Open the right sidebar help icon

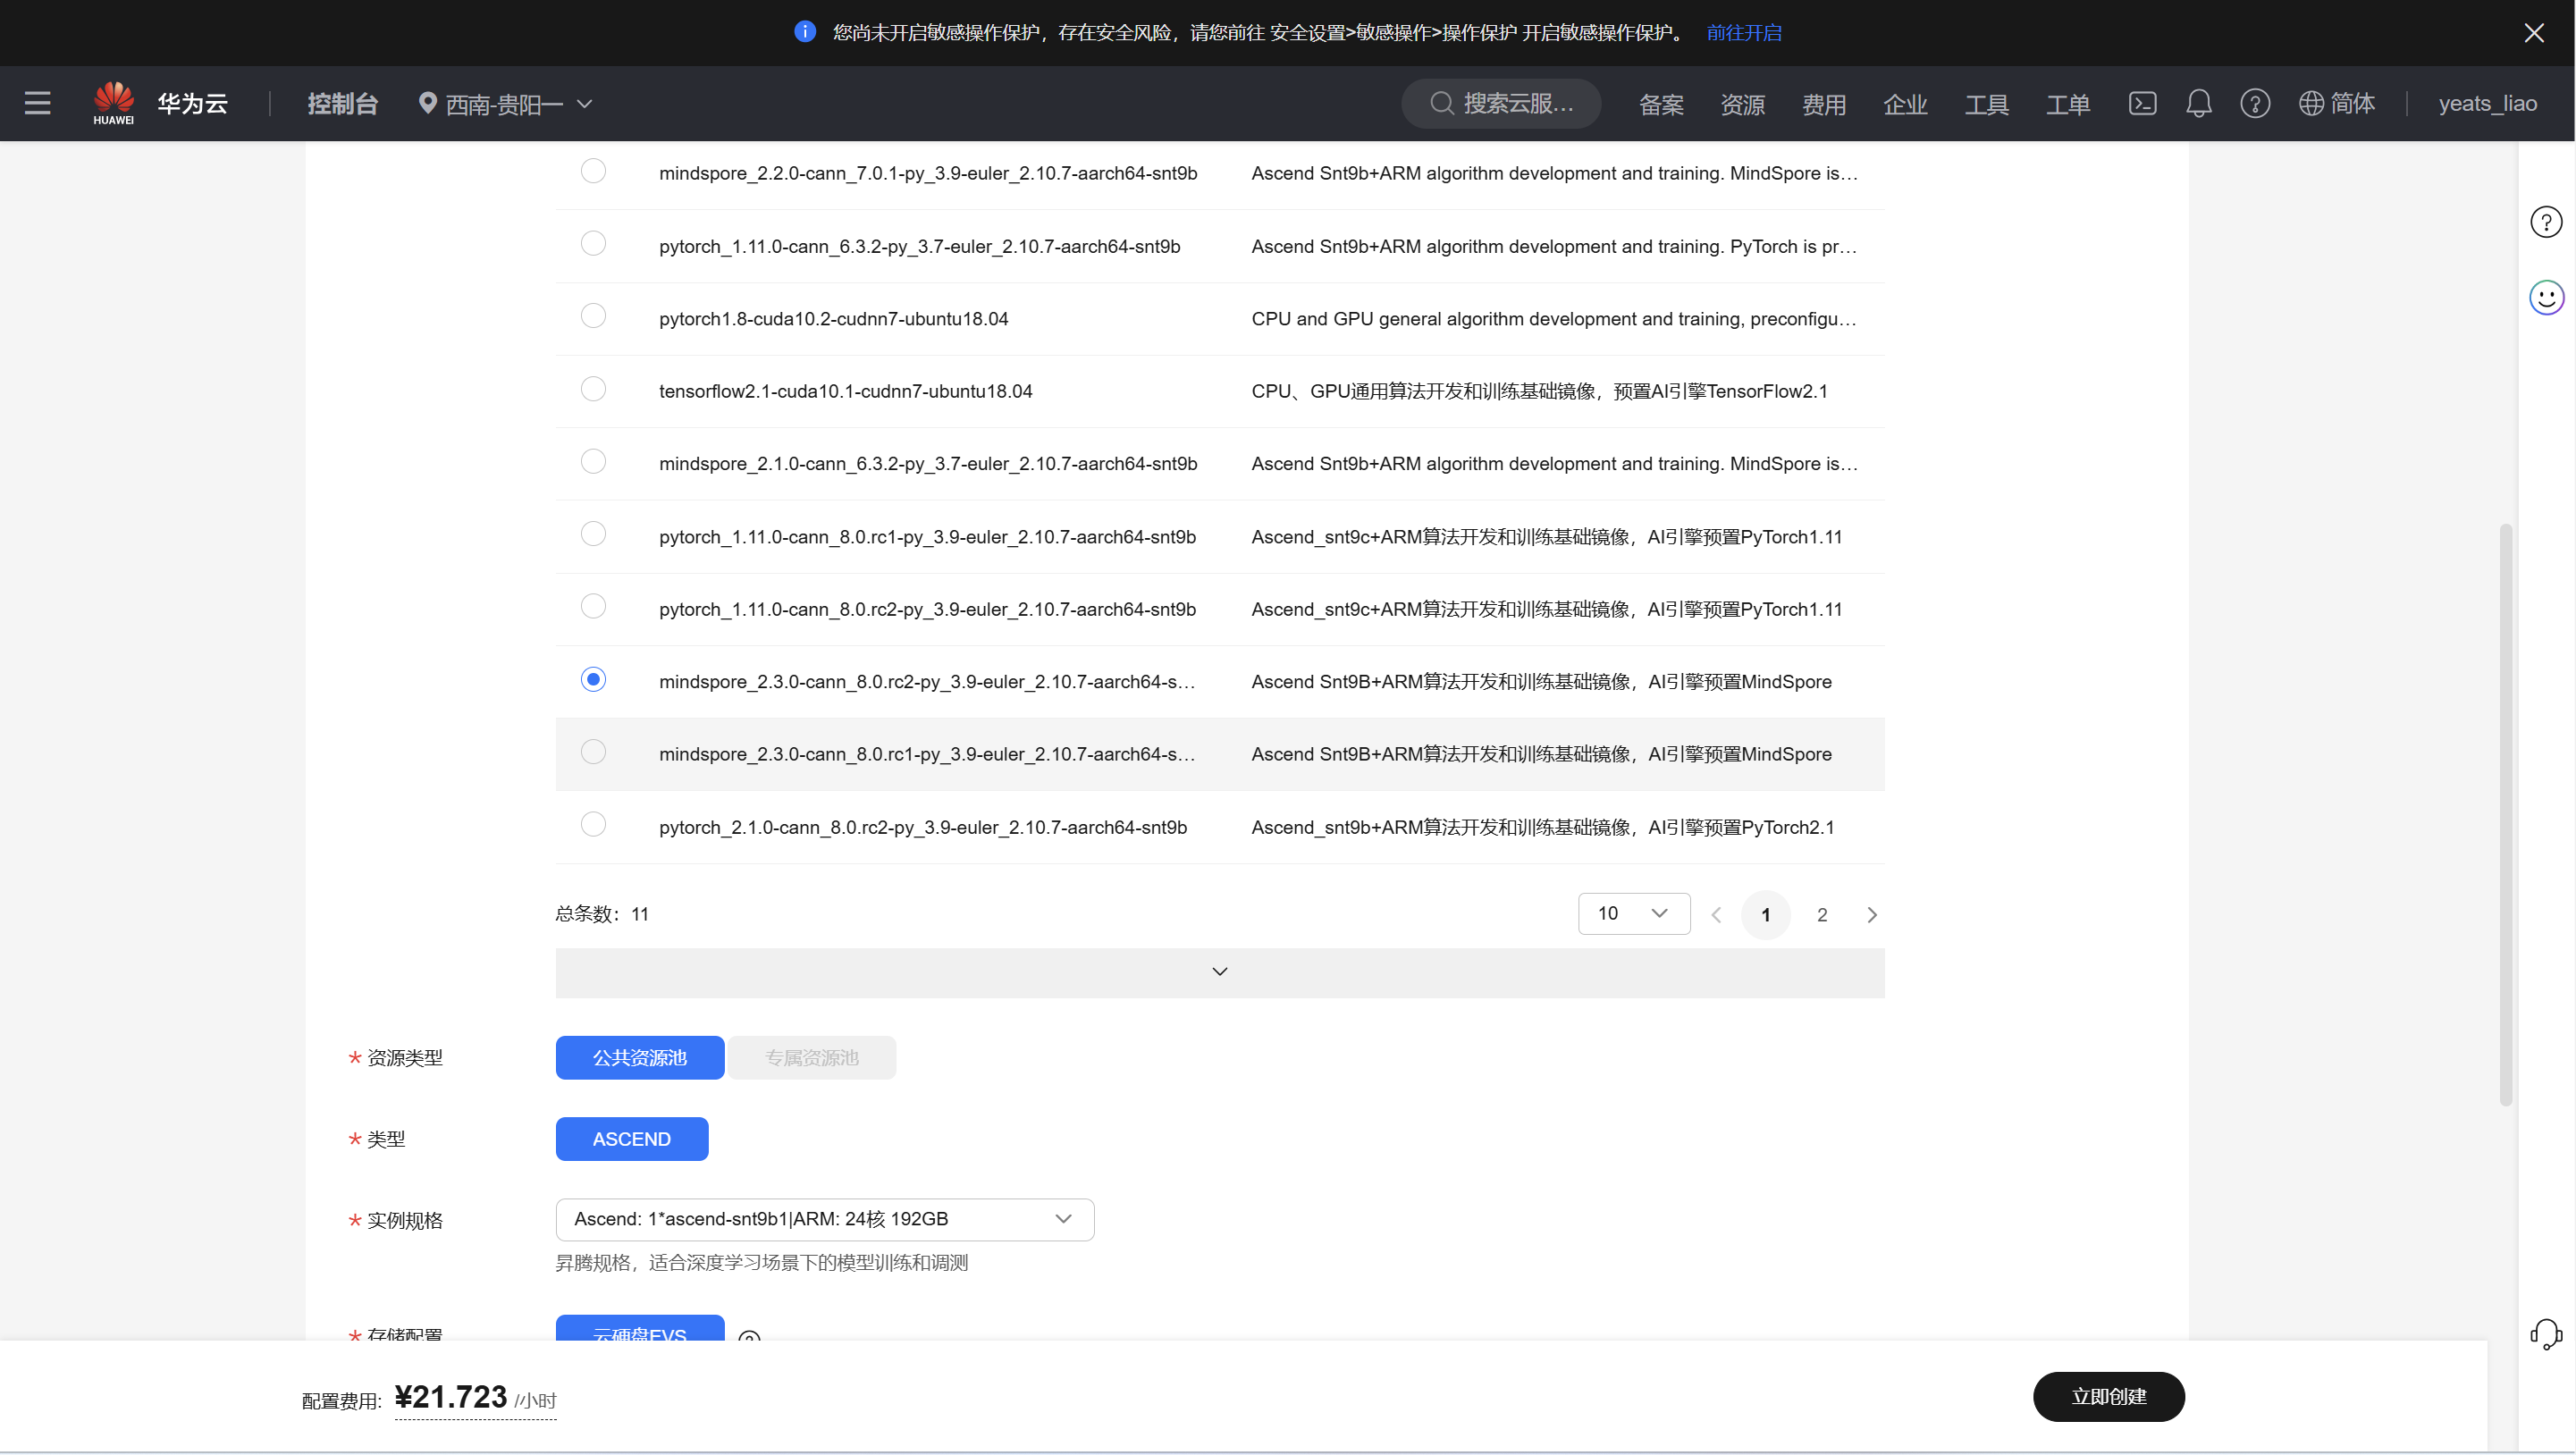click(2545, 221)
